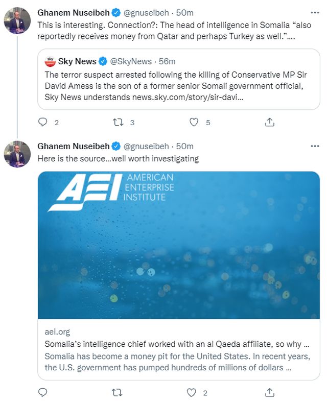Like the "Here is the source" tweet
Screen dimensions: 327x405
tap(192, 393)
